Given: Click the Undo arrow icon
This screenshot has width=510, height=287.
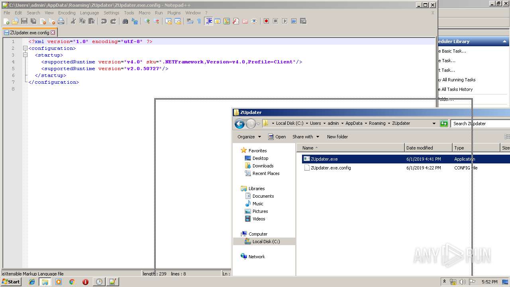Looking at the screenshot, I should coord(104,21).
